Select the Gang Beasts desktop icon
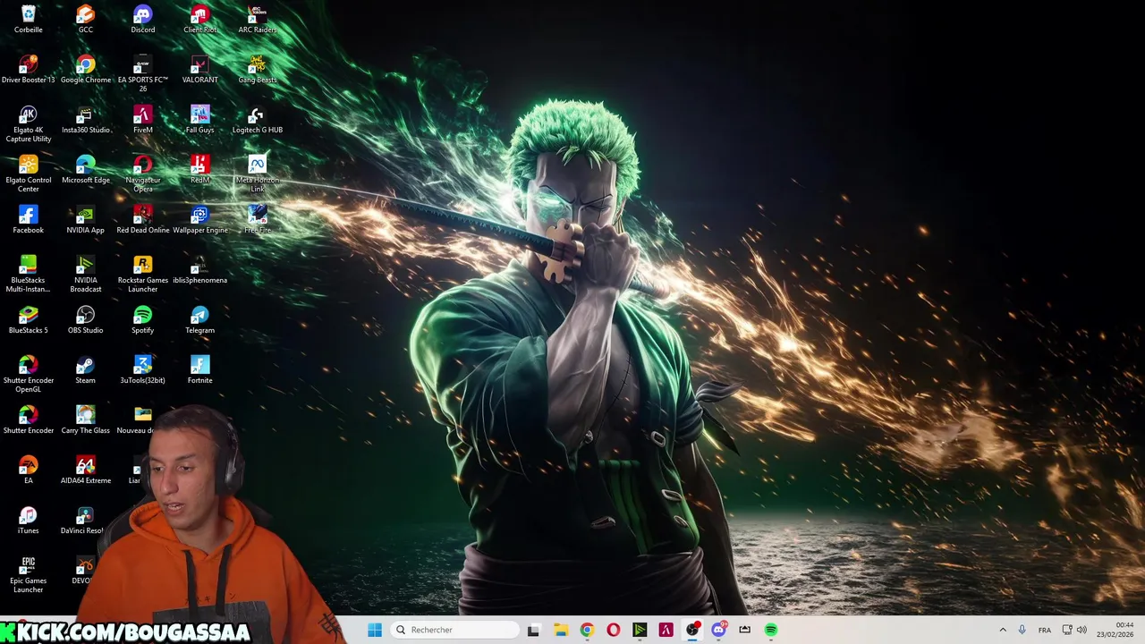1145x644 pixels. click(257, 70)
